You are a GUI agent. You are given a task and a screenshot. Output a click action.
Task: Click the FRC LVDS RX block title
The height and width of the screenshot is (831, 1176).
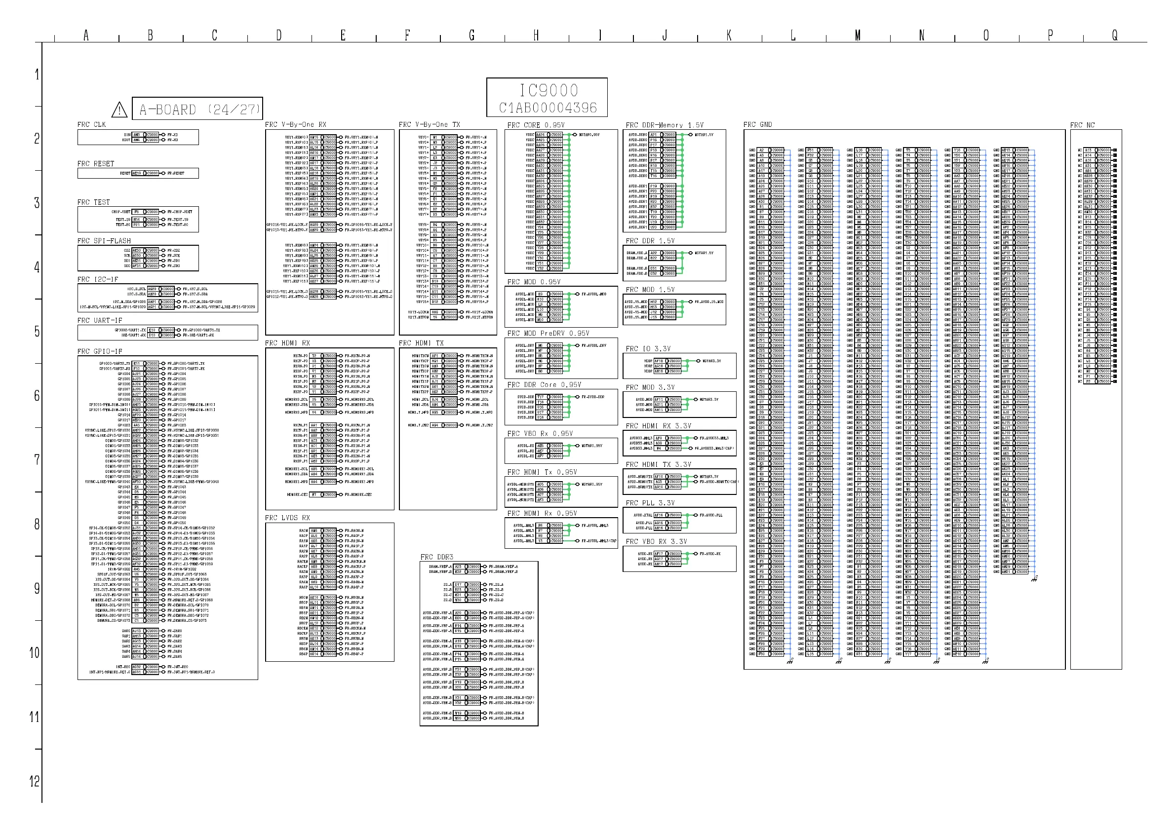[x=287, y=518]
